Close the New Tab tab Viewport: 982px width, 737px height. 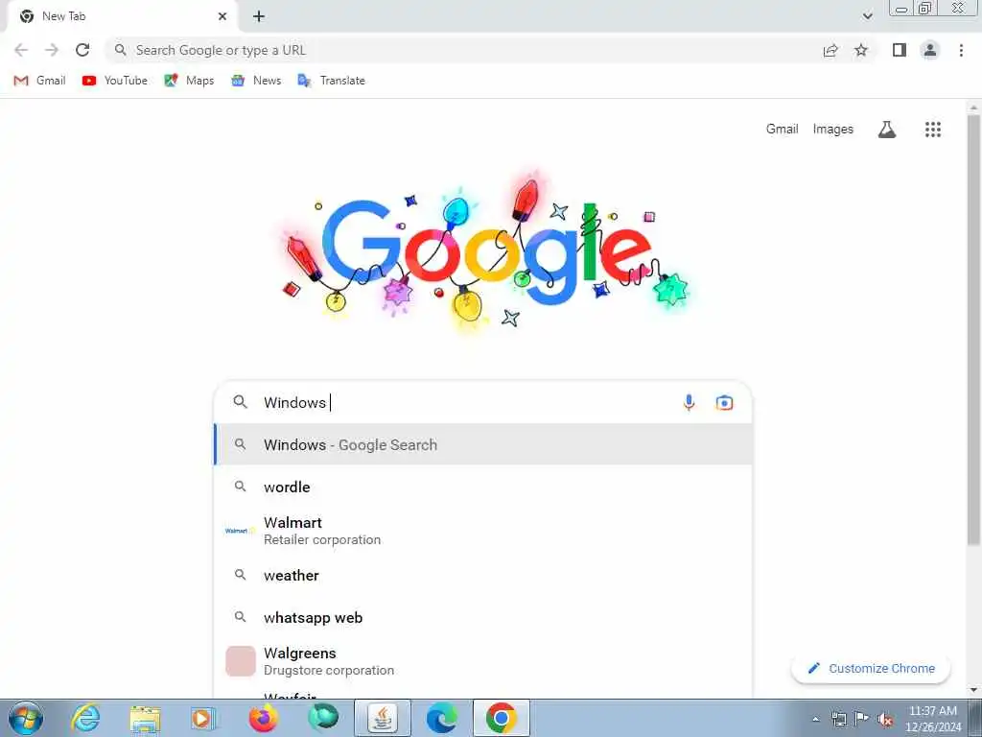(222, 16)
